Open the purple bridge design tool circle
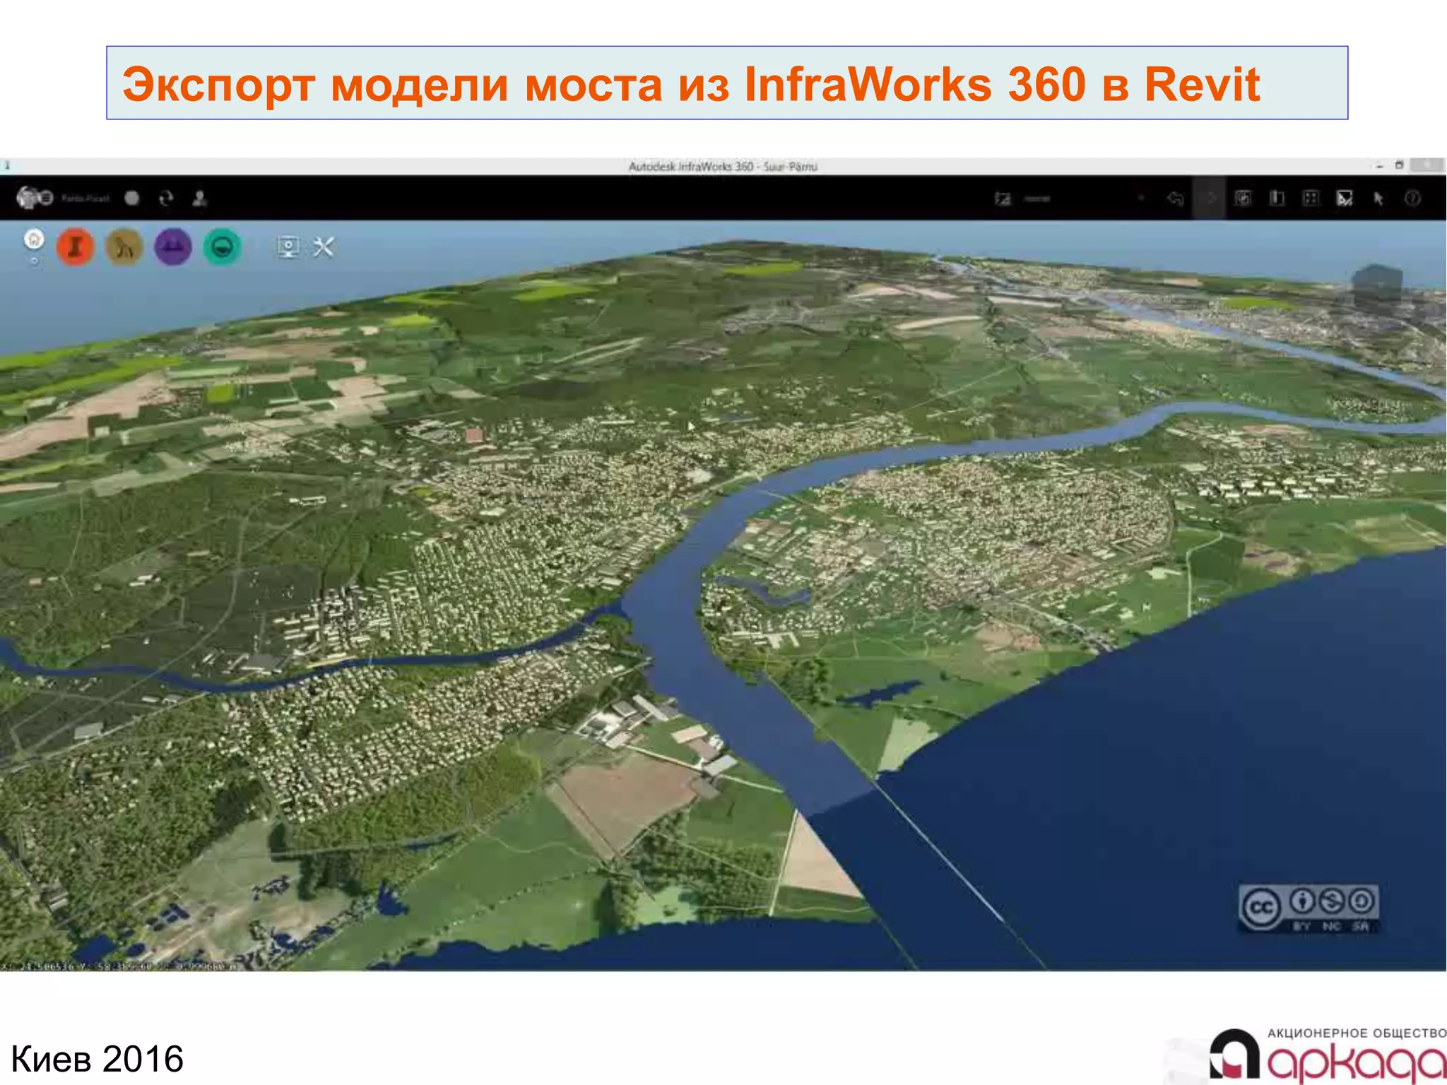 point(173,247)
